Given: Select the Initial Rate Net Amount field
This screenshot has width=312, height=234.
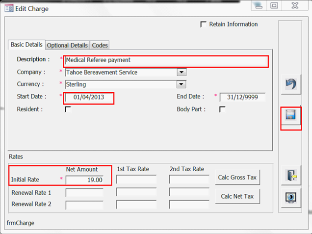Looking at the screenshot, I should (84, 180).
